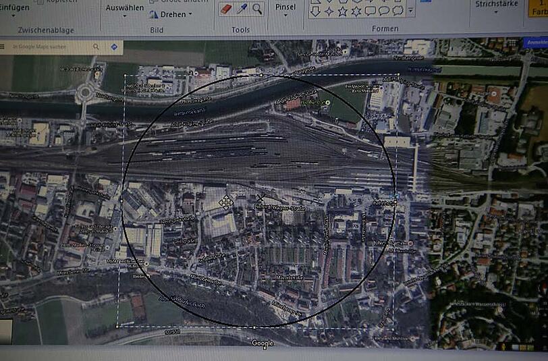Click the right-middle selection handle

[395, 202]
